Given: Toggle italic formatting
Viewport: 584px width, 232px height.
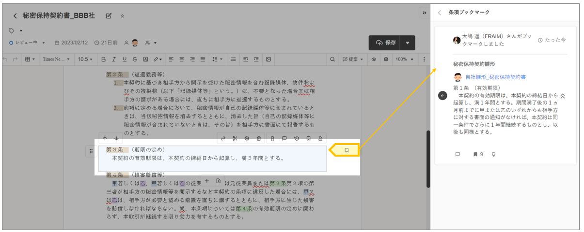Looking at the screenshot, I should (114, 59).
